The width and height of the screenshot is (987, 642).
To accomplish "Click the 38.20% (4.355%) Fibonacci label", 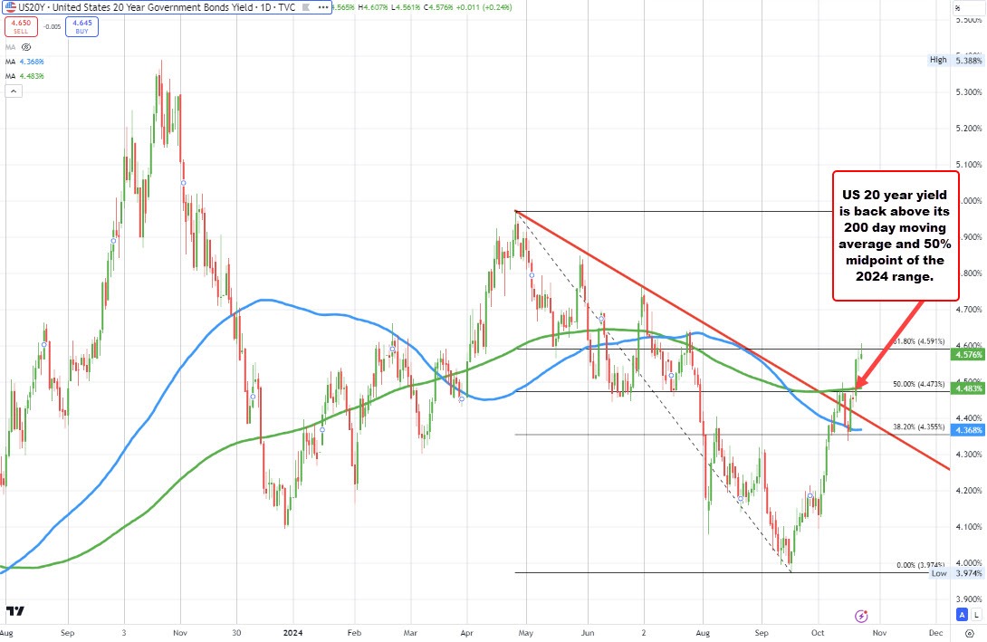I will click(x=919, y=426).
